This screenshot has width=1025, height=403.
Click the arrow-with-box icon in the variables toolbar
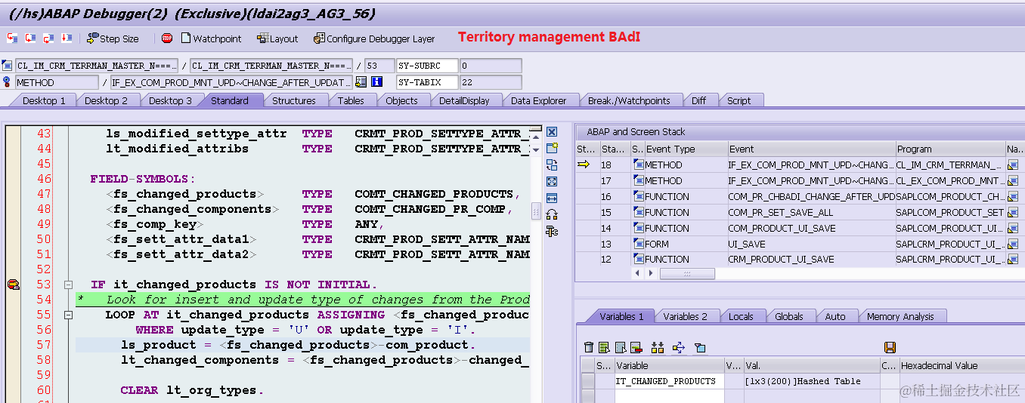click(x=678, y=347)
